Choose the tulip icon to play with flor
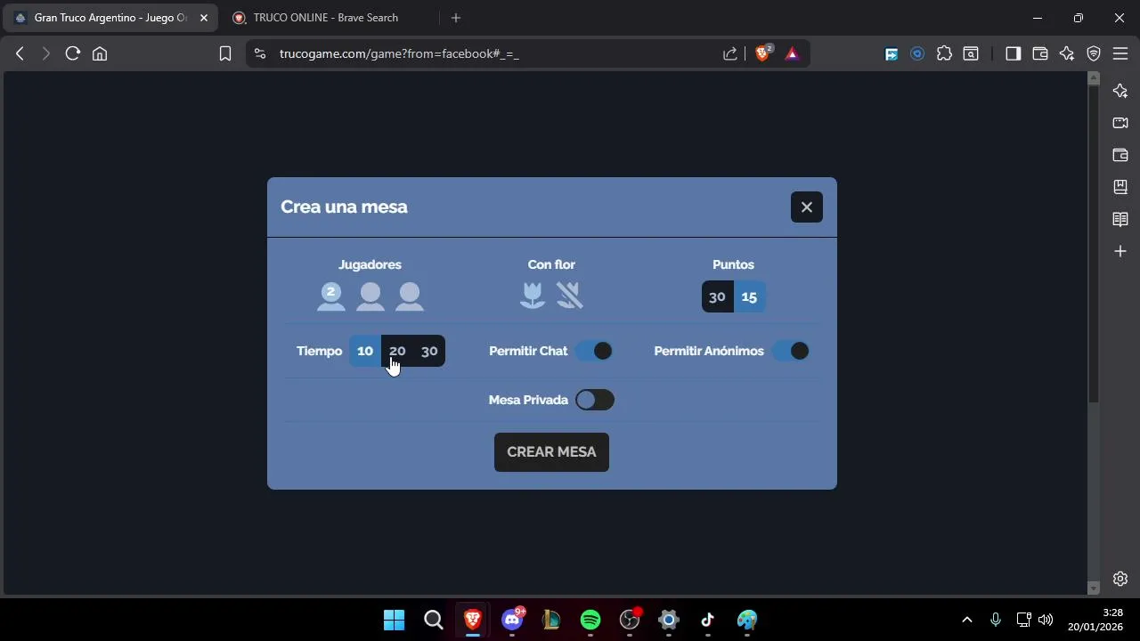The width and height of the screenshot is (1140, 641). (533, 296)
